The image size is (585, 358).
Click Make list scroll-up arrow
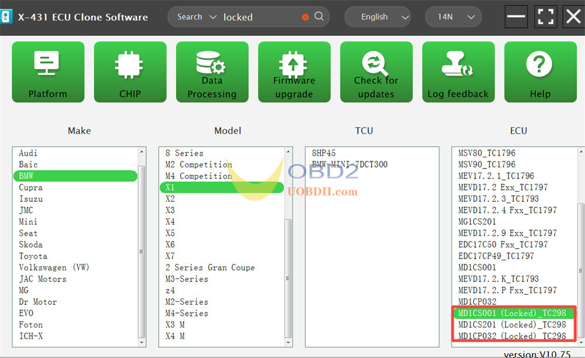pos(142,152)
